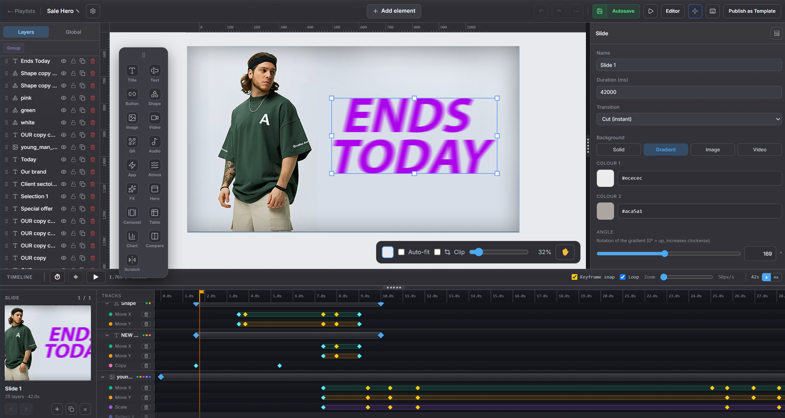
Task: Set background type to Solid
Action: pyautogui.click(x=619, y=149)
